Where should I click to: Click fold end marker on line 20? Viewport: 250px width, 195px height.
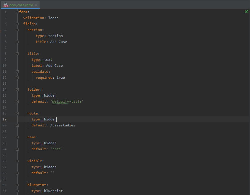[17, 125]
